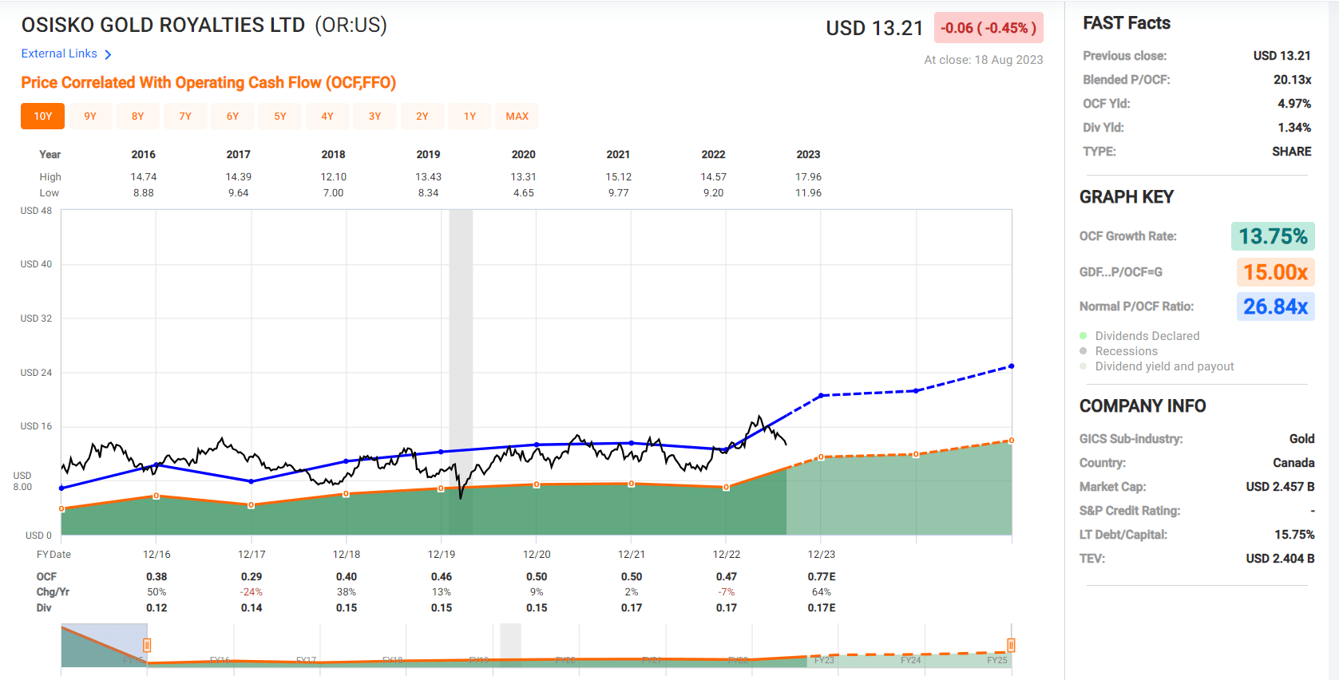Click the Market Cap value USD 2.457 B

coord(1280,487)
